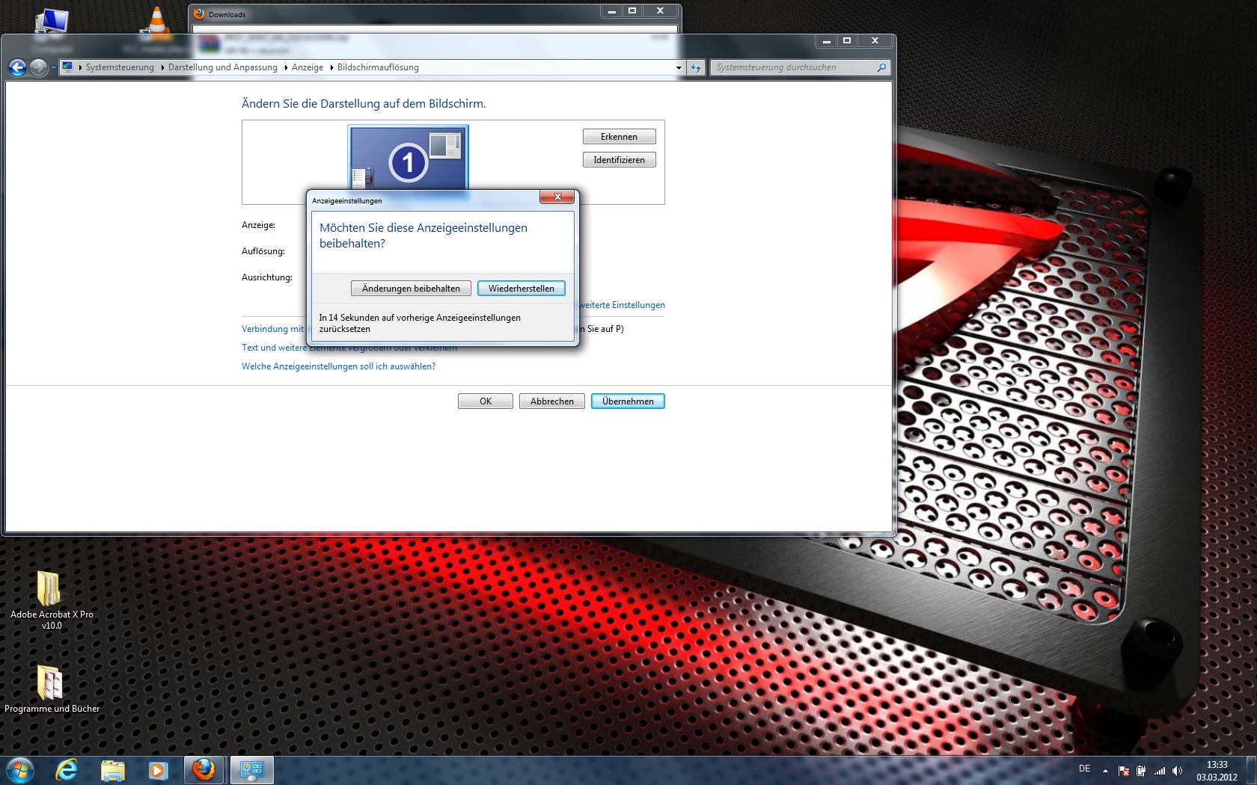Minimize the Downloads window
The height and width of the screenshot is (785, 1257).
(x=612, y=10)
